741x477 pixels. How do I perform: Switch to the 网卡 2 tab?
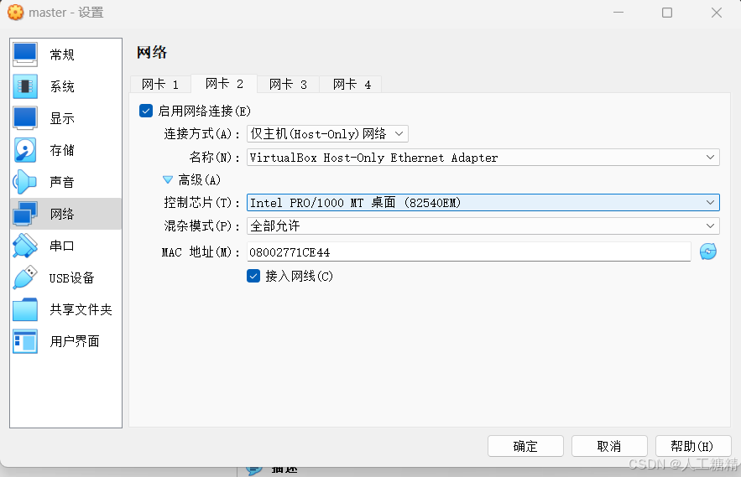point(224,84)
